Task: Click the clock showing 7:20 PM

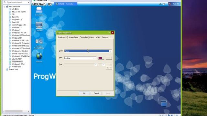Action: (176, 4)
